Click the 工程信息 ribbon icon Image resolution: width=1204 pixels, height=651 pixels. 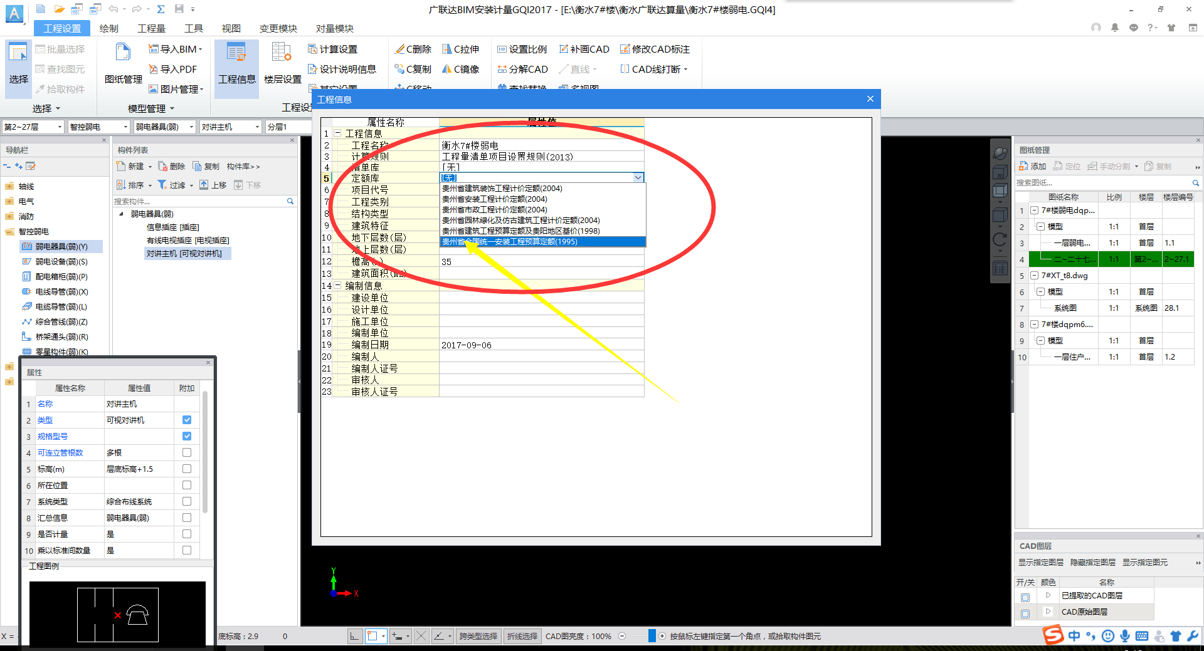coord(236,63)
